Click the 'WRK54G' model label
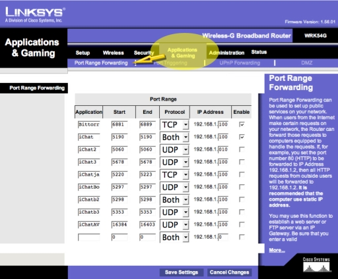The image size is (338, 279). pyautogui.click(x=316, y=36)
